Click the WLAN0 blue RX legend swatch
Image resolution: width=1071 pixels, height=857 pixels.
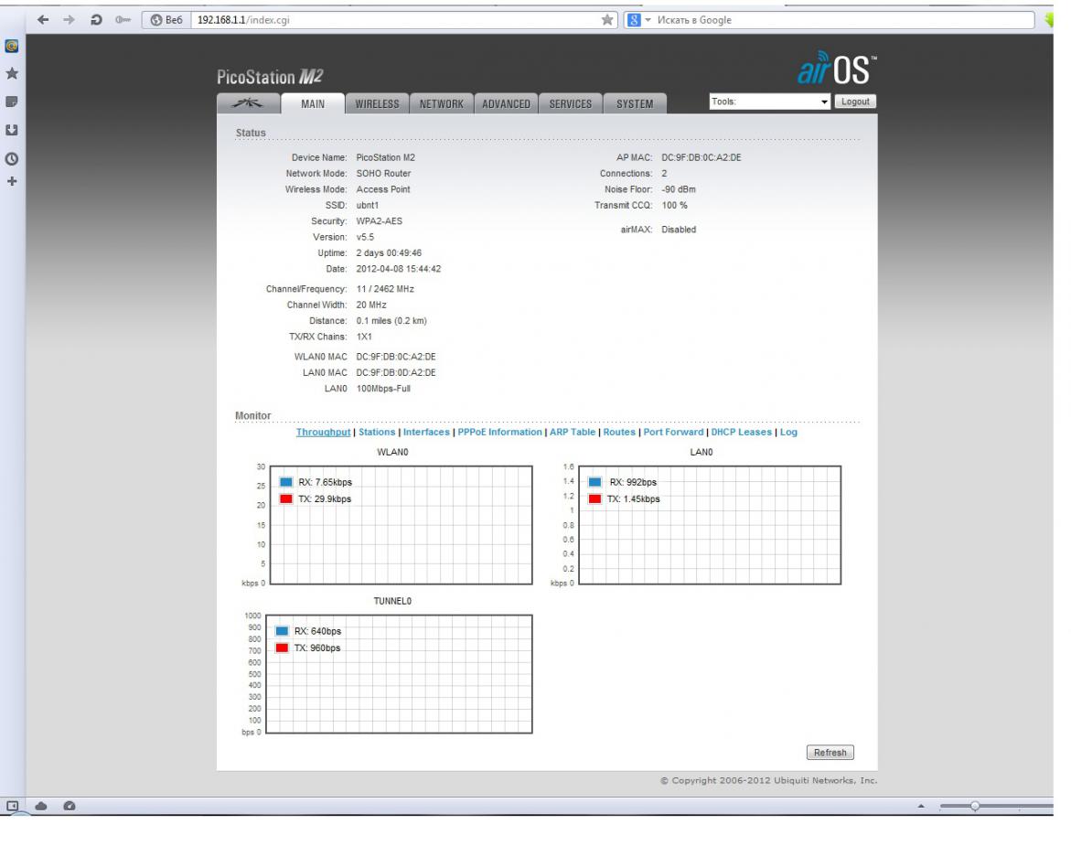tap(286, 482)
